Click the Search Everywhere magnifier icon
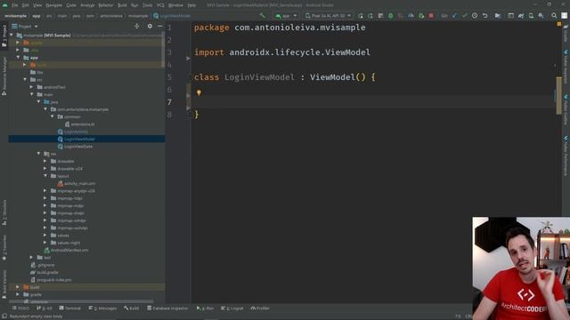570x320 pixels. pyautogui.click(x=554, y=16)
